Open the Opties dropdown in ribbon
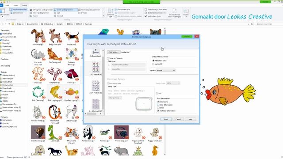 tap(186, 13)
